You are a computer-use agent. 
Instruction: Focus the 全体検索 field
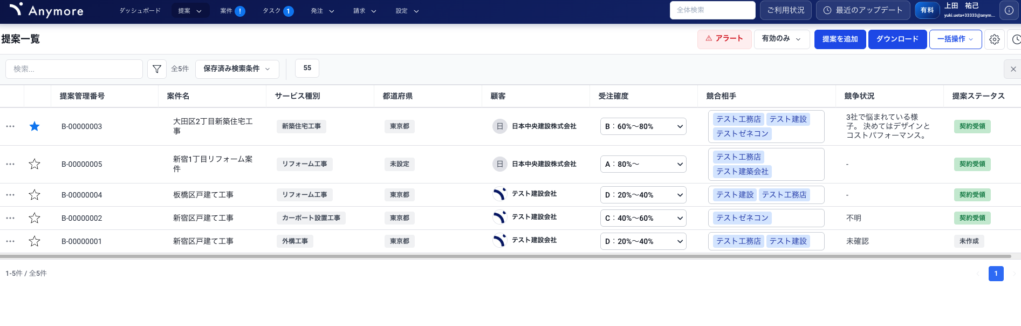pyautogui.click(x=712, y=10)
